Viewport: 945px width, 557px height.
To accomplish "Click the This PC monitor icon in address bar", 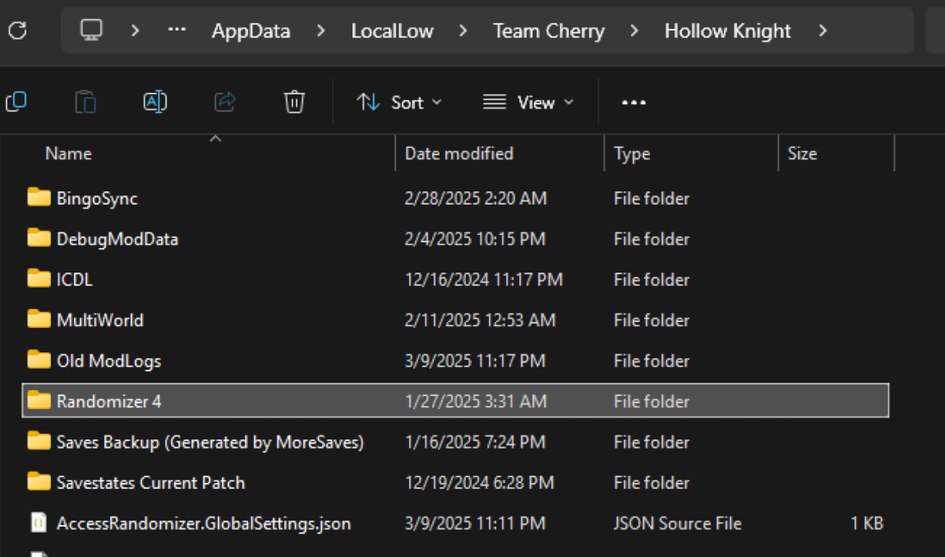I will (91, 30).
